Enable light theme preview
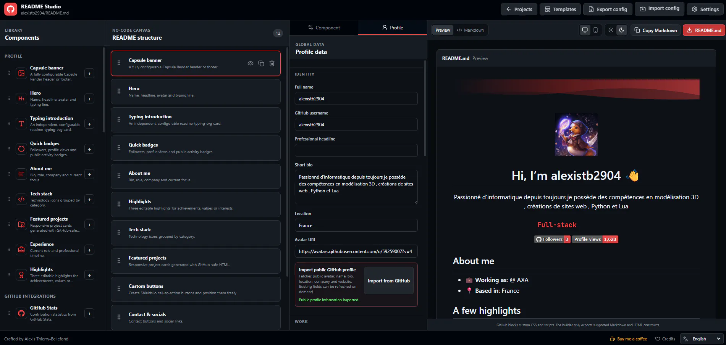The height and width of the screenshot is (345, 726). [x=611, y=30]
